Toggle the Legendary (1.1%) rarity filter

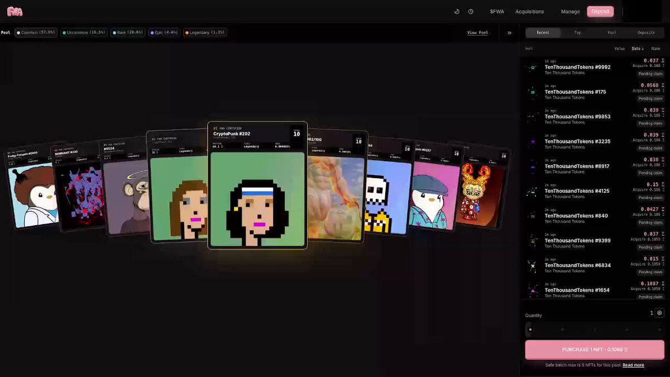coord(204,32)
